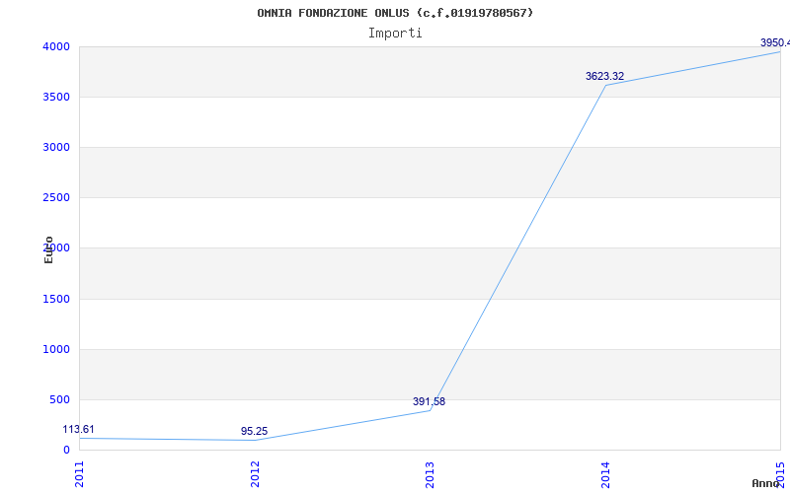Click the 2011 x-axis year label

[79, 474]
